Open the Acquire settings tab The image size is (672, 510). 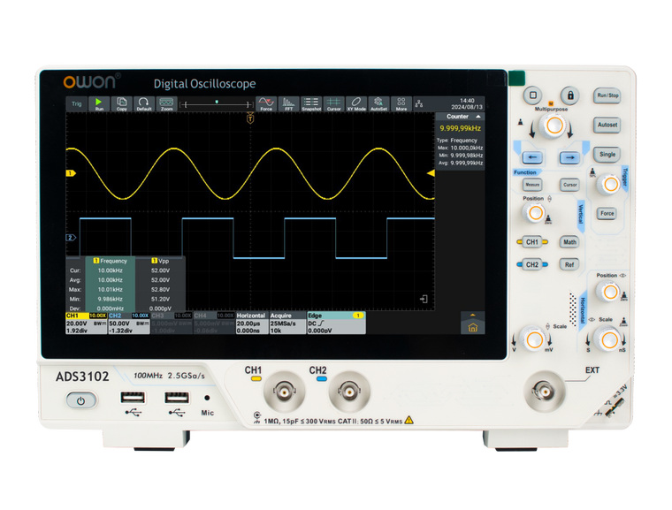pos(287,324)
